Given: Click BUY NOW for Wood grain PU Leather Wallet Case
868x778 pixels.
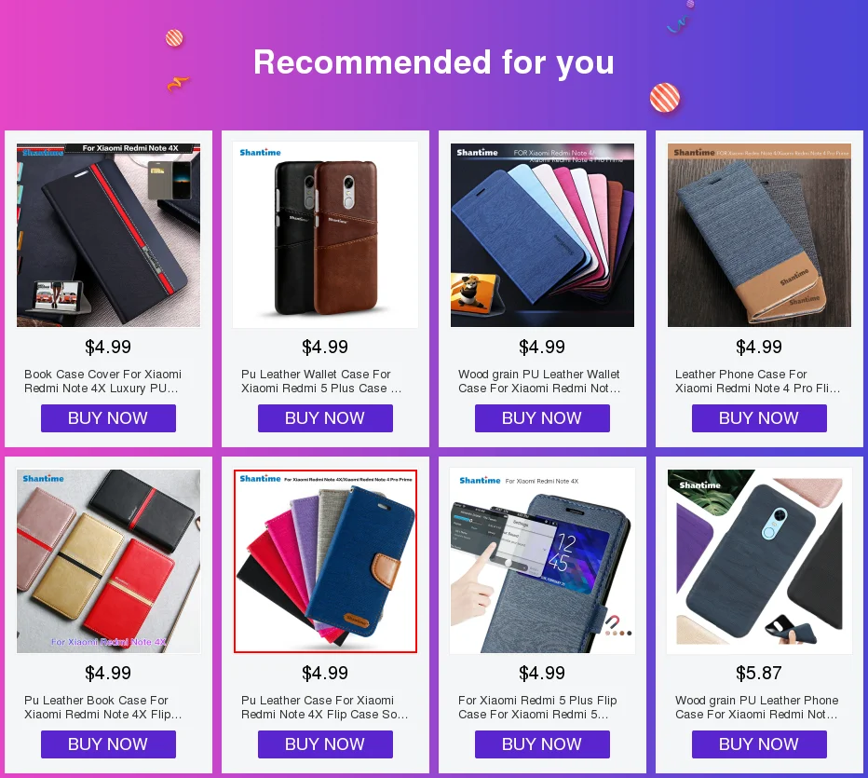Looking at the screenshot, I should point(542,418).
